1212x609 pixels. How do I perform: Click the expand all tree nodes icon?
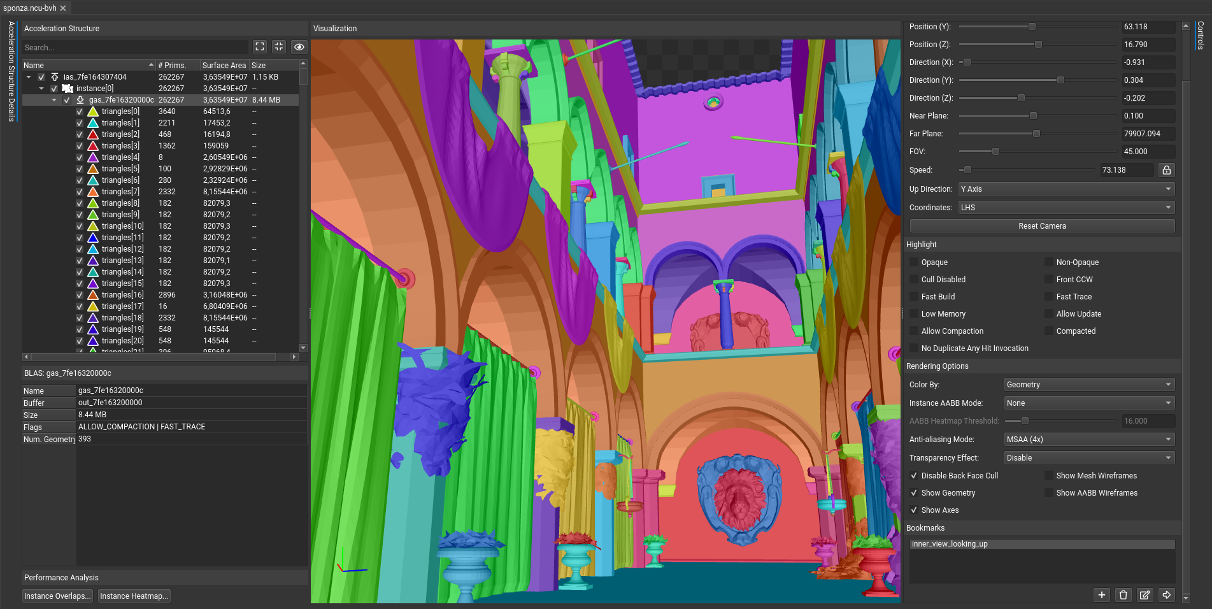(260, 47)
